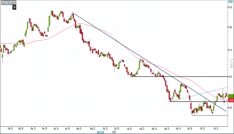The image size is (234, 134).
Task: Open the magnifier zoom tool
Action: [x=15, y=2]
